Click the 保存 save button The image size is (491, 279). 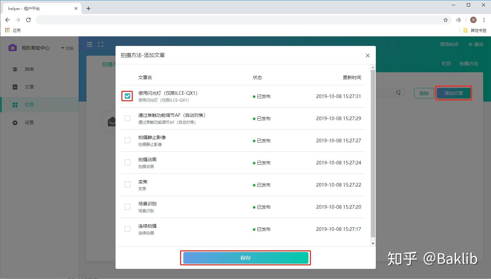(x=246, y=258)
